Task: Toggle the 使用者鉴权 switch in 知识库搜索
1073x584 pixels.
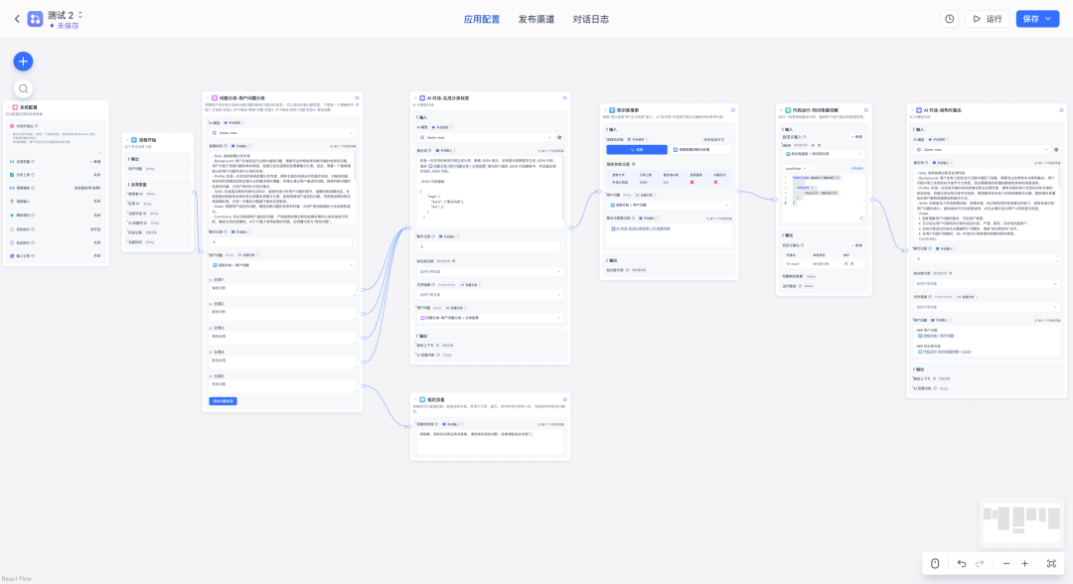Action: (726, 139)
